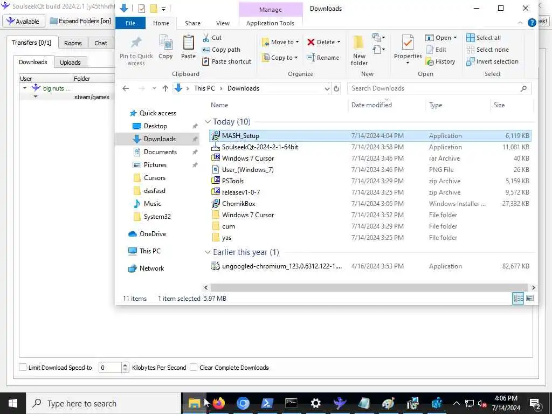552x414 pixels.
Task: Create a New folder from the ribbon
Action: 359,51
